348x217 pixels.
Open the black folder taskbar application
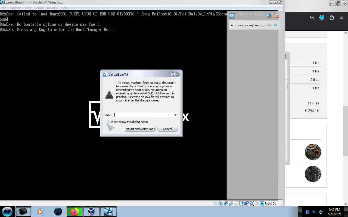(x=23, y=212)
